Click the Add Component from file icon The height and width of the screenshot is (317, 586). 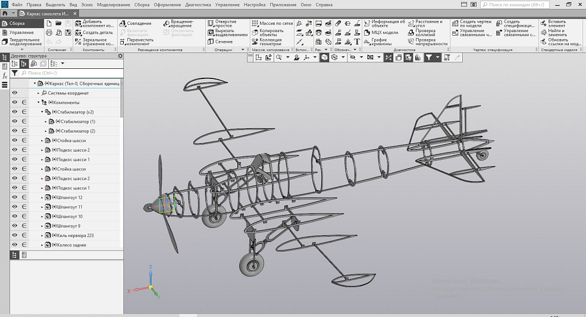[x=79, y=24]
